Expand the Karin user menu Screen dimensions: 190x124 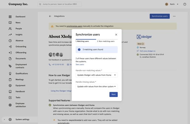pos(178,4)
